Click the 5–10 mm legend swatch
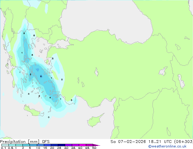The image size is (193, 149). coord(33,145)
